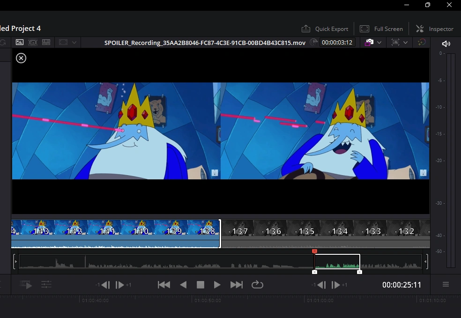Click the white trim edit point handle

coord(220,234)
